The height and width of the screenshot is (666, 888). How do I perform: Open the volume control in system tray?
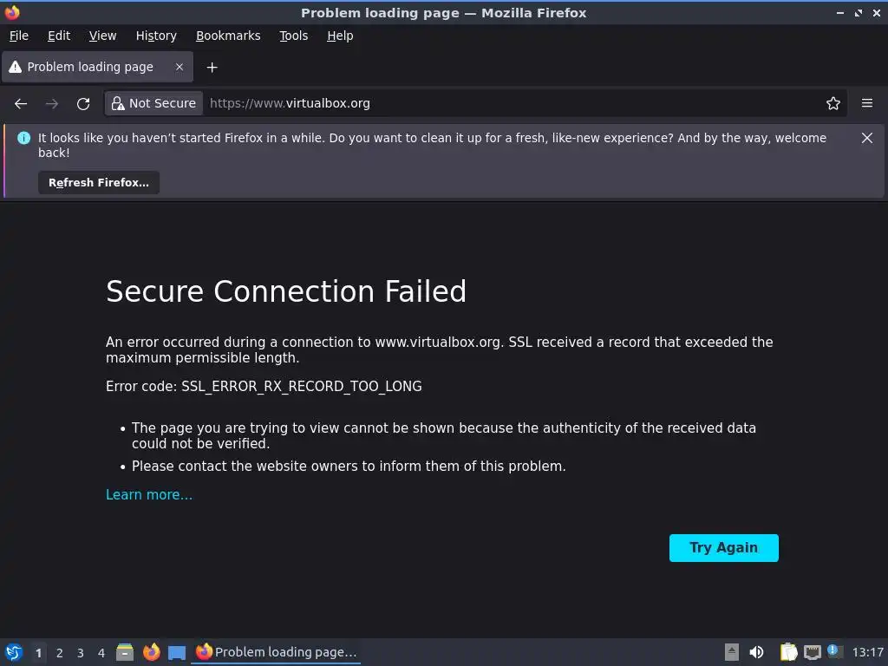[x=756, y=652]
